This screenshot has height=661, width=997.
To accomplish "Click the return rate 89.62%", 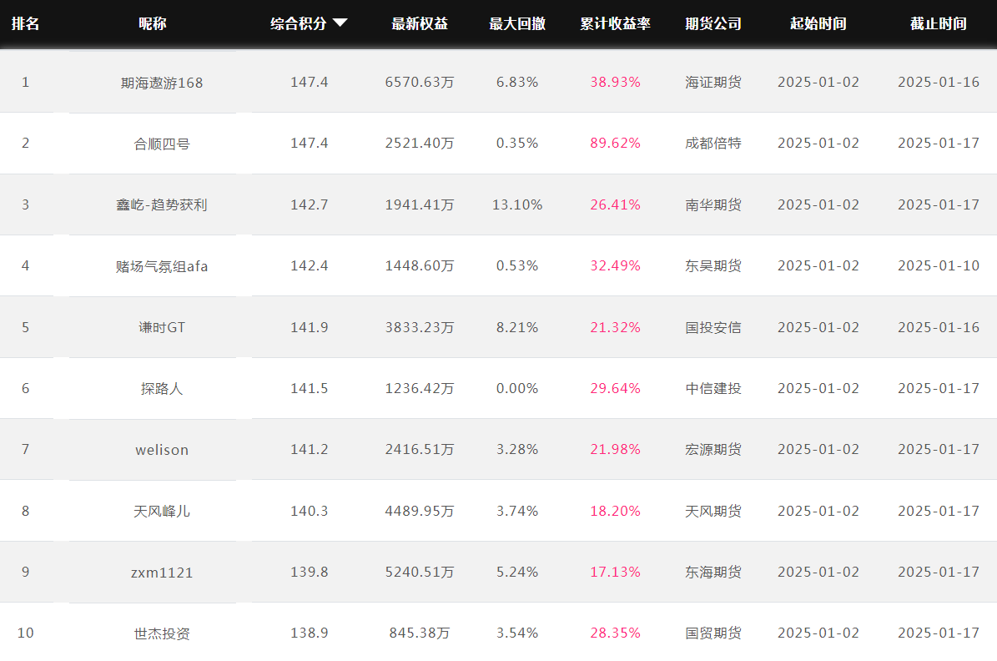I will coord(615,144).
